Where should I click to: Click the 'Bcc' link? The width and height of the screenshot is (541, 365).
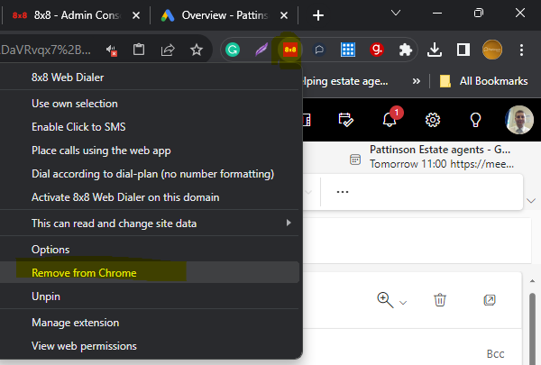pyautogui.click(x=495, y=354)
